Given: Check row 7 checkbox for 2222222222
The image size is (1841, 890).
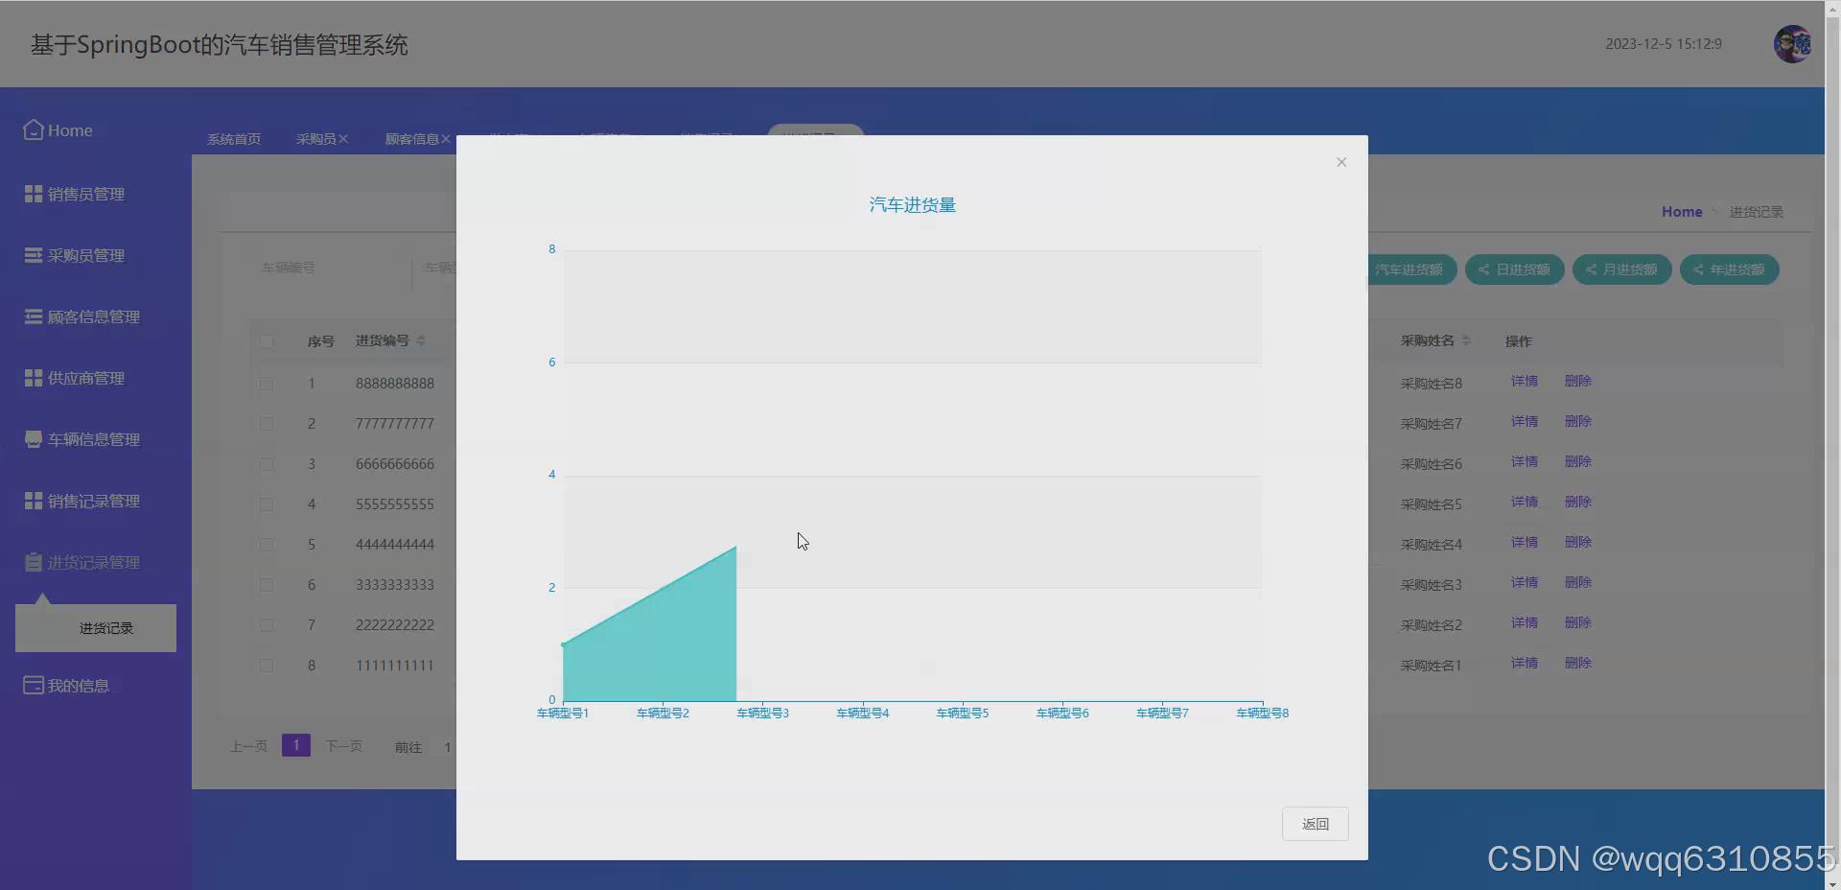Looking at the screenshot, I should 267,625.
